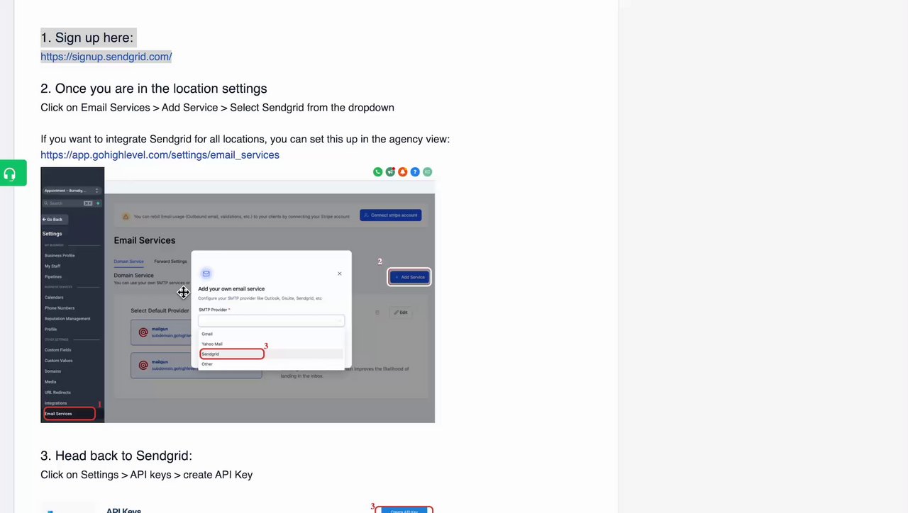Image resolution: width=908 pixels, height=513 pixels.
Task: Click the envelope icon in the dialog
Action: pos(206,274)
